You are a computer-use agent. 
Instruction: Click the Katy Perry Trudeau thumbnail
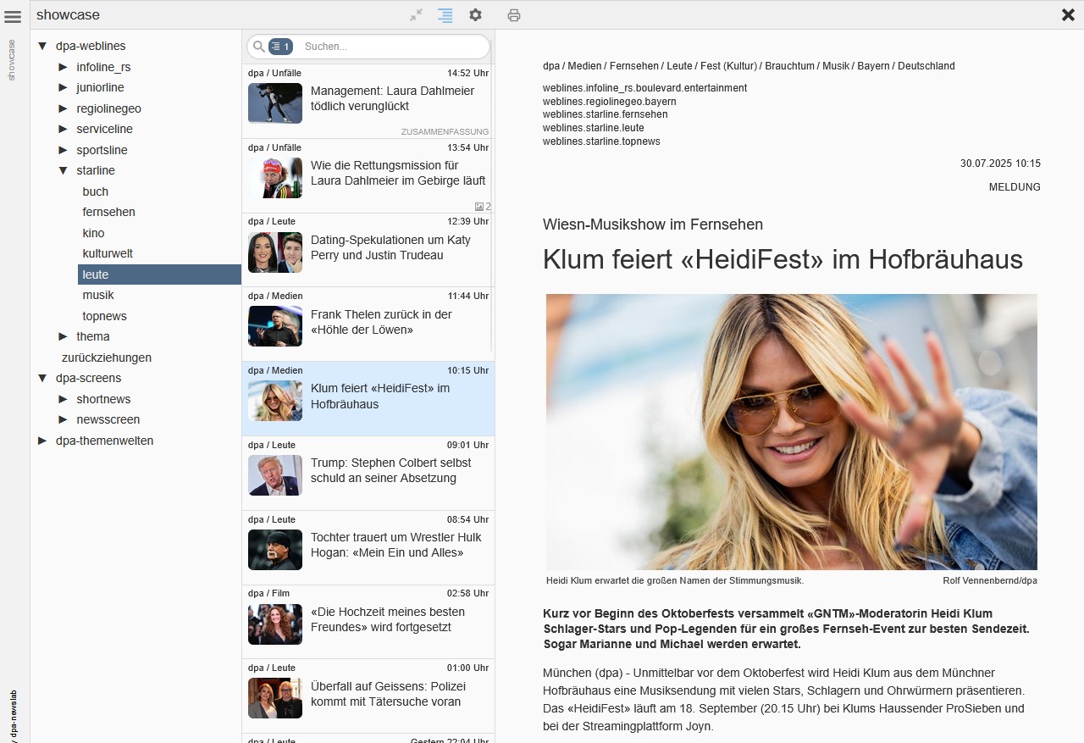click(275, 252)
